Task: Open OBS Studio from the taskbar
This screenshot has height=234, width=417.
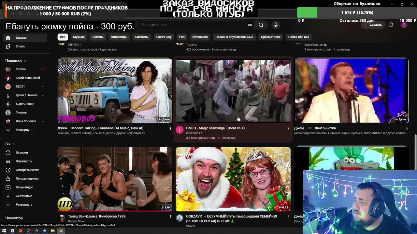Action: click(29, 231)
